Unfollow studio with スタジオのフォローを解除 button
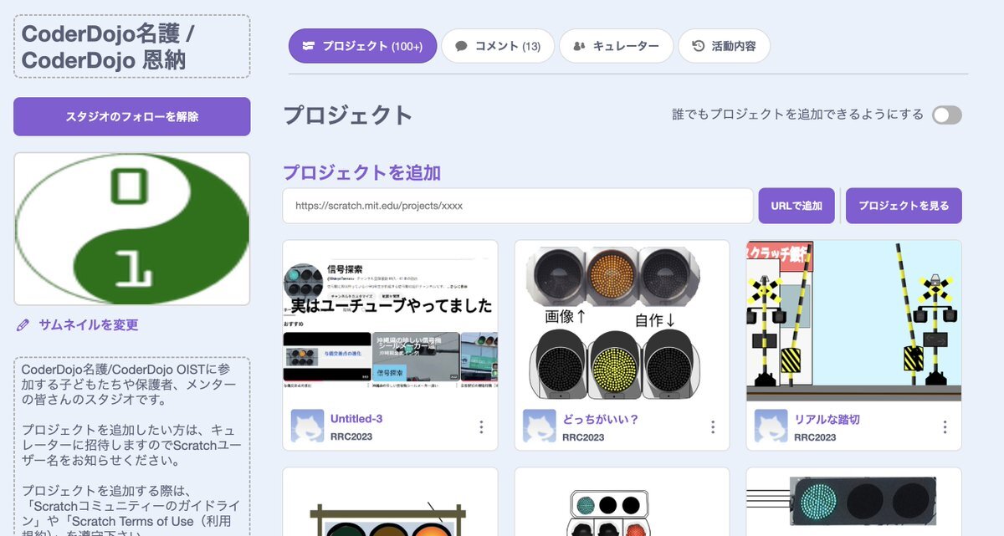 click(x=132, y=116)
